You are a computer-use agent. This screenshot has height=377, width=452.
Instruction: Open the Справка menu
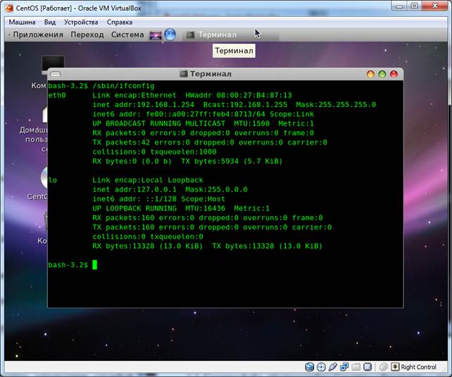click(x=120, y=23)
